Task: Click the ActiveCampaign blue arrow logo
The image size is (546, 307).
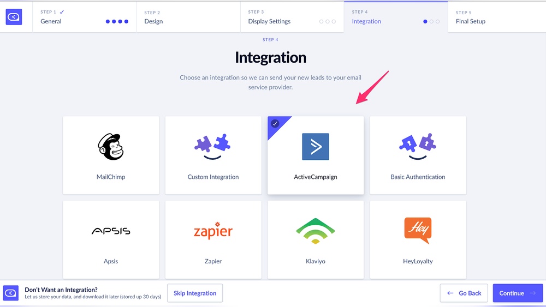Action: (316, 146)
